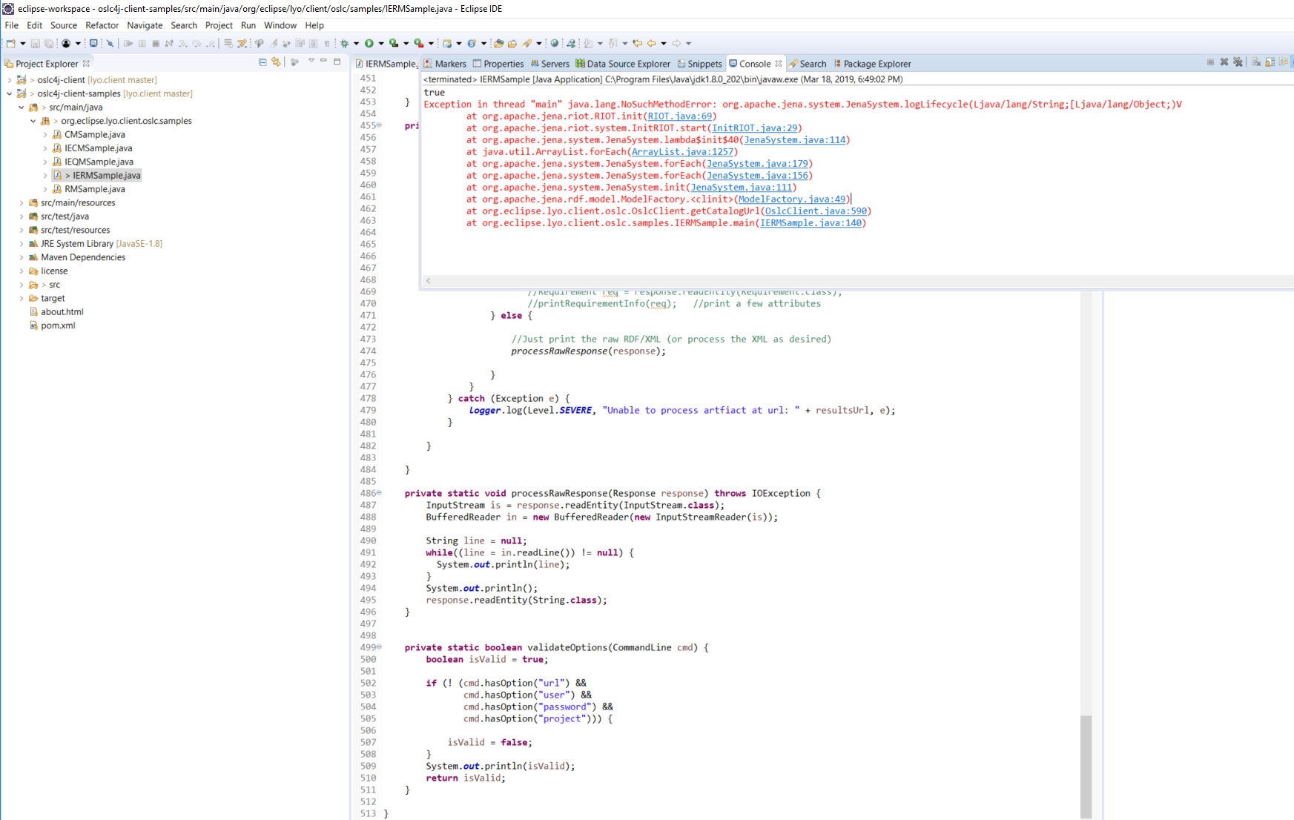Collapse all in Project Explorer

[263, 62]
